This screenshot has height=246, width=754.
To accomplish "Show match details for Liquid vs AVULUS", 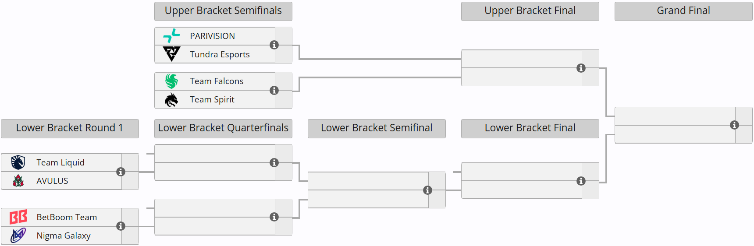I will tap(121, 172).
